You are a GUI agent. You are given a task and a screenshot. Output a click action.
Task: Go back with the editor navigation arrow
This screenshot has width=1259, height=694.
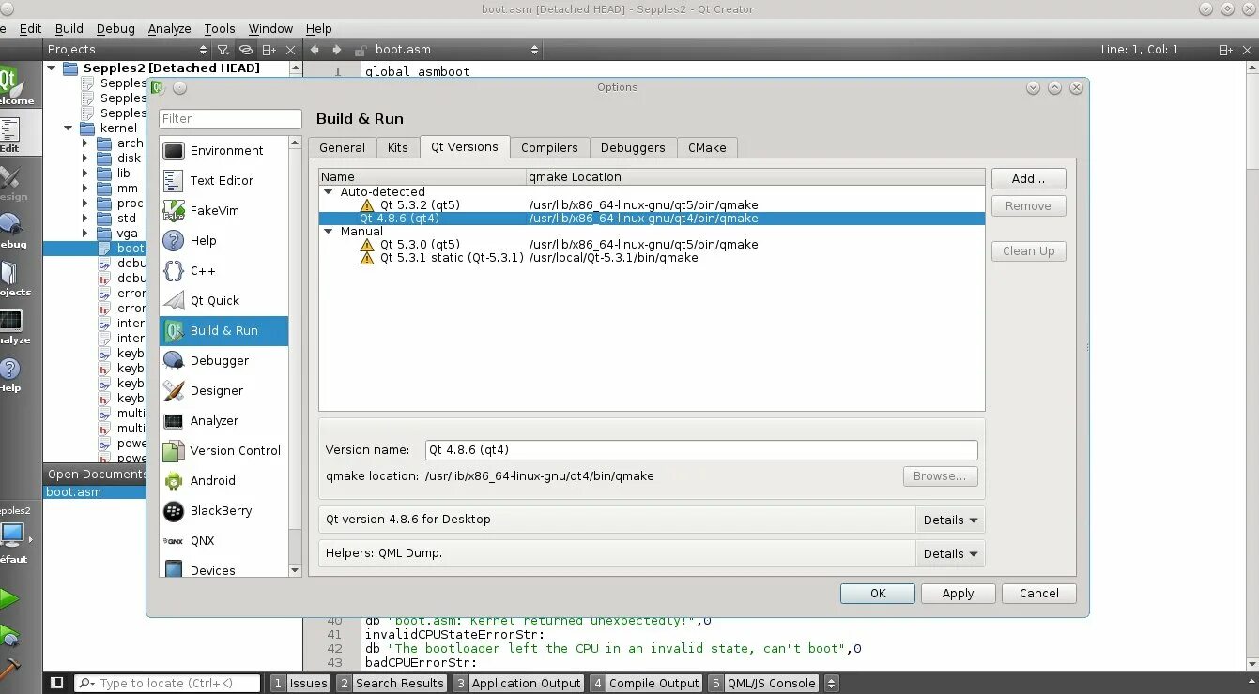(315, 50)
